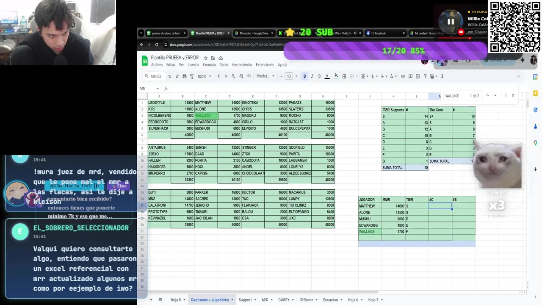Switch to the CARRY sheet tab
Image resolution: width=542 pixels, height=305 pixels.
284,300
